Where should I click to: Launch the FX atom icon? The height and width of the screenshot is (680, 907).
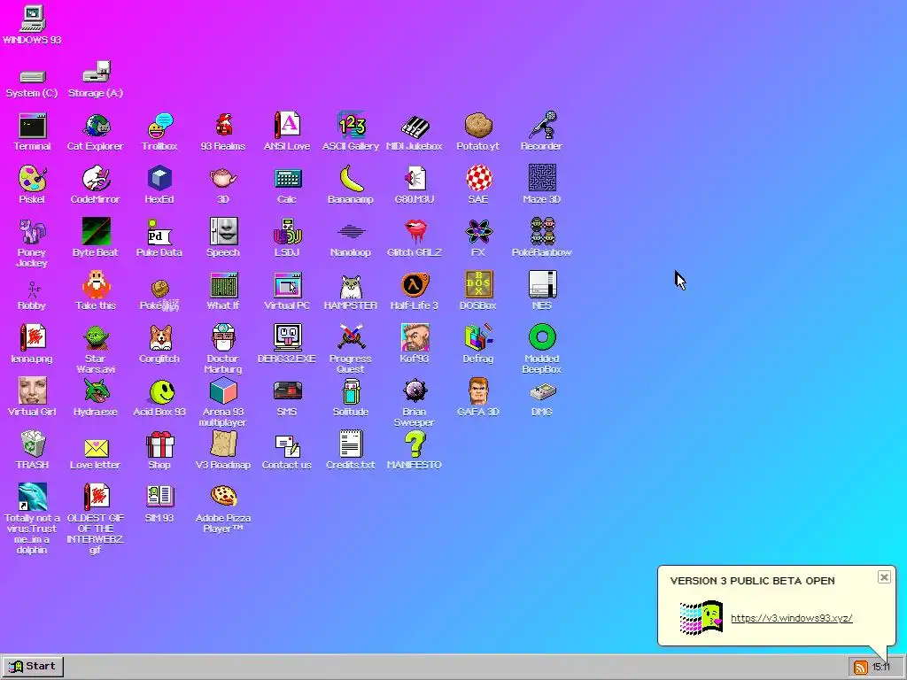(x=478, y=232)
